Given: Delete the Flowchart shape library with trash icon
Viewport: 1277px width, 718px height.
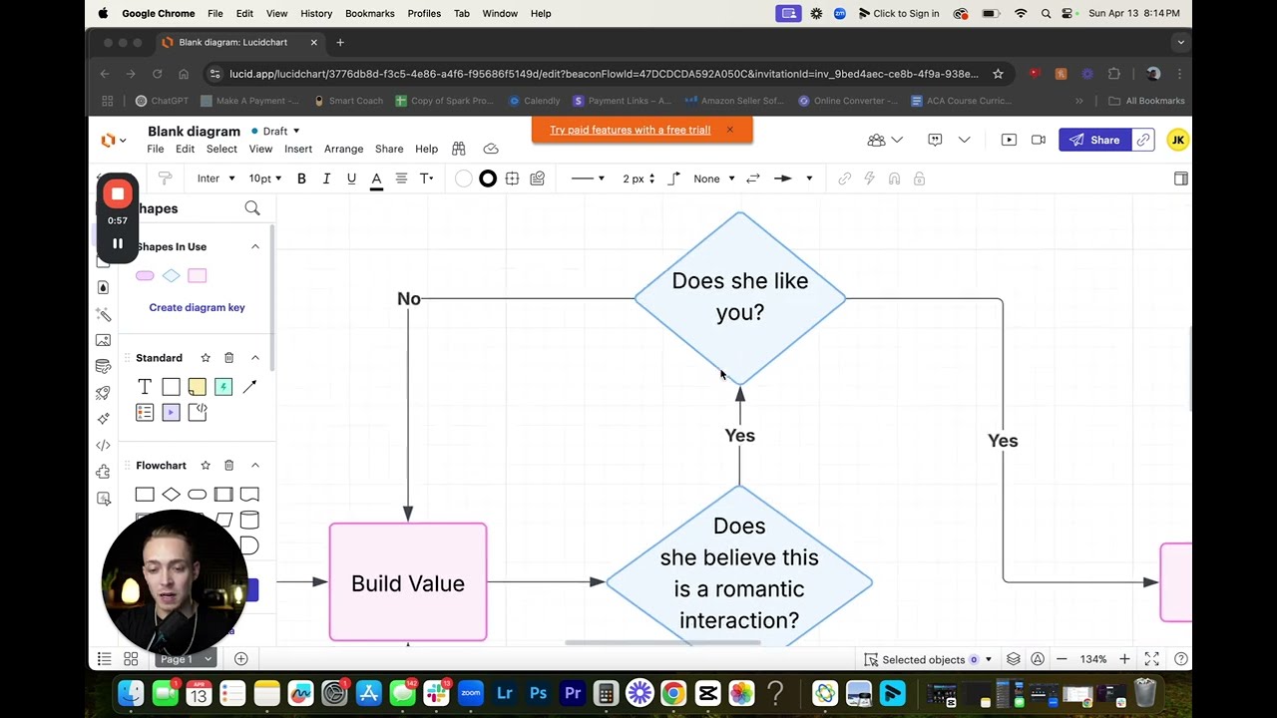Looking at the screenshot, I should [x=228, y=466].
